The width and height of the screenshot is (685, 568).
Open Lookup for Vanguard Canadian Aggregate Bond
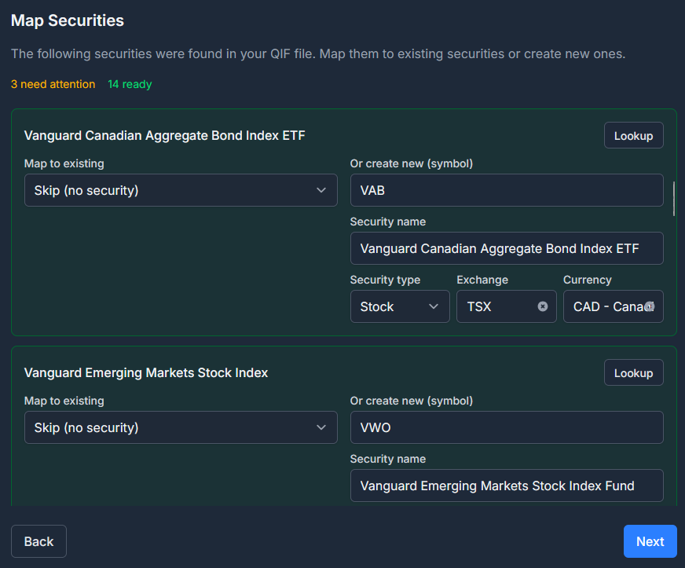pos(633,135)
